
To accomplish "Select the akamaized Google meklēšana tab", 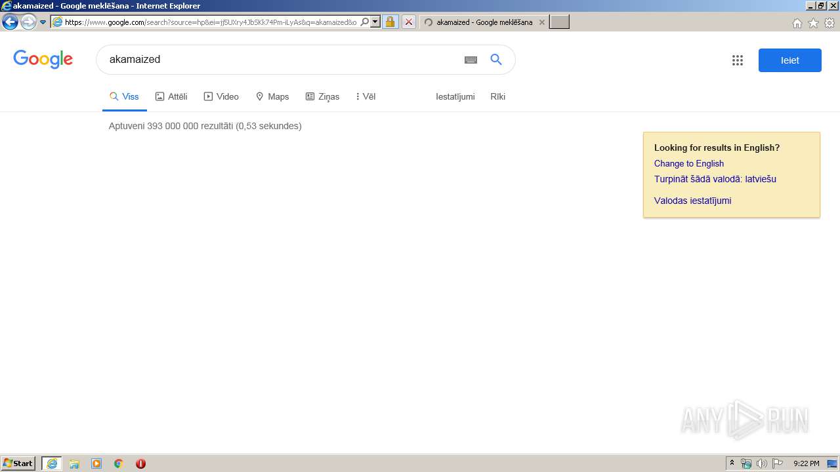I will click(484, 22).
